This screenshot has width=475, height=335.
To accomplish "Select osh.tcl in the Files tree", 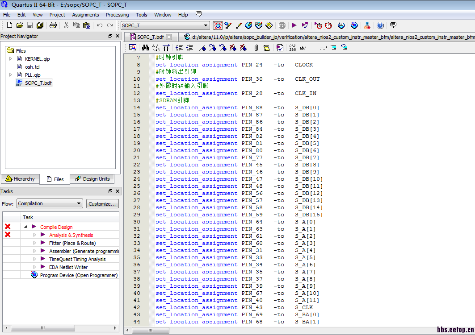I will click(32, 67).
